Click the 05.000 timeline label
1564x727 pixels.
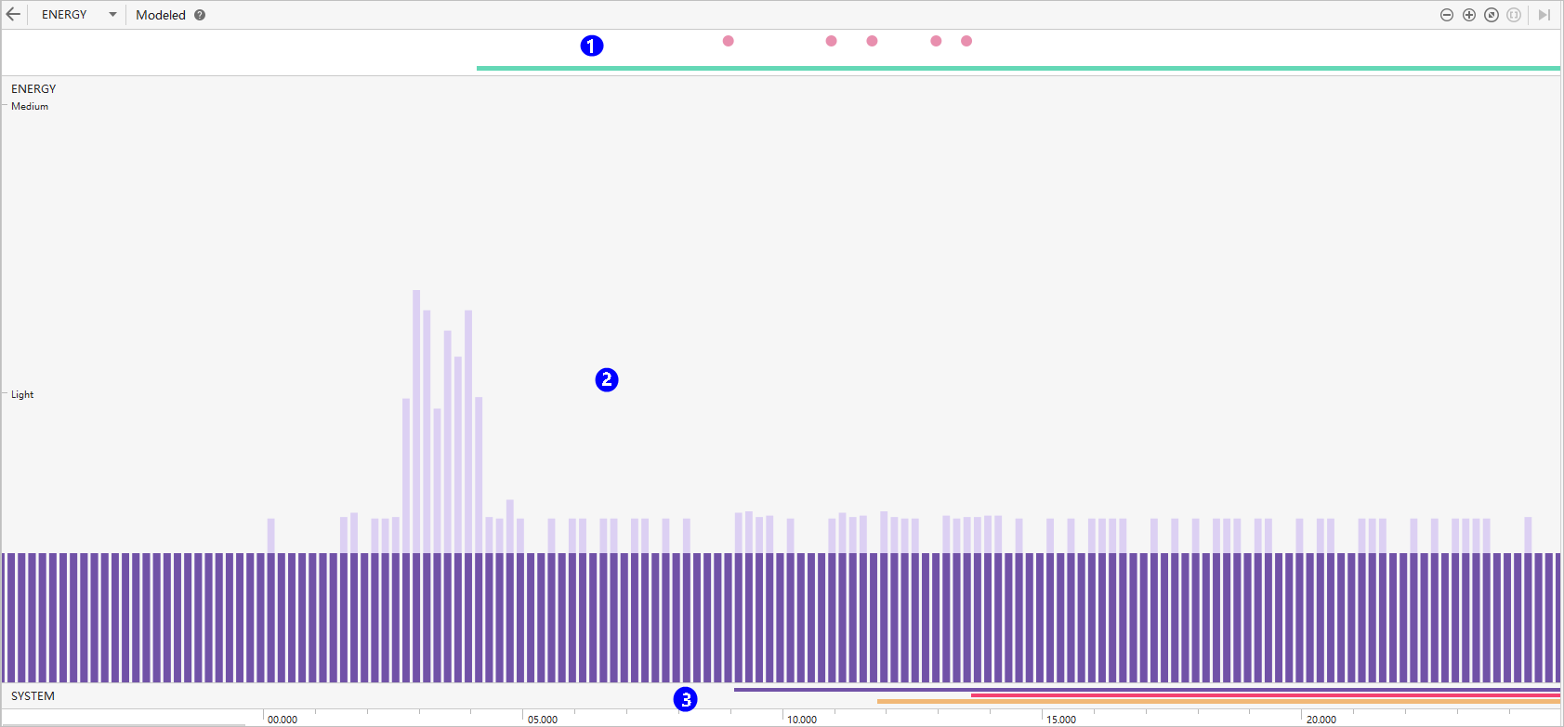[543, 720]
